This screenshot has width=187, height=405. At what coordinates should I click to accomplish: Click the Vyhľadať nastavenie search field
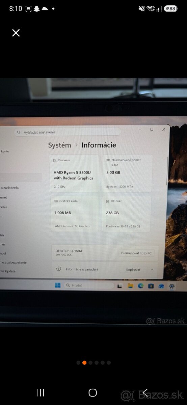click(67, 132)
